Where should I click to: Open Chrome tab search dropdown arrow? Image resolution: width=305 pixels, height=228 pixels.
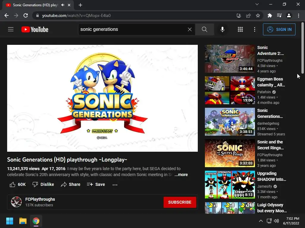coord(257,4)
